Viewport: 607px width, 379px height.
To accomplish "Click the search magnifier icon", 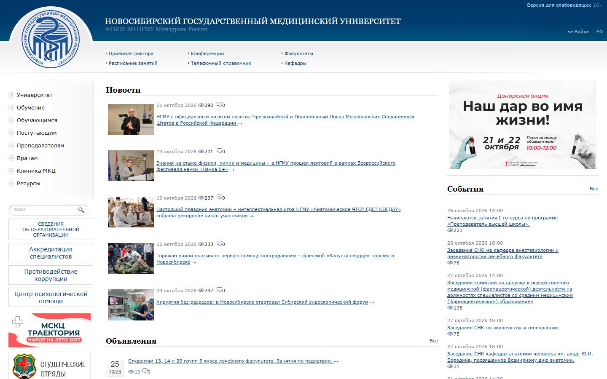I will tap(81, 210).
